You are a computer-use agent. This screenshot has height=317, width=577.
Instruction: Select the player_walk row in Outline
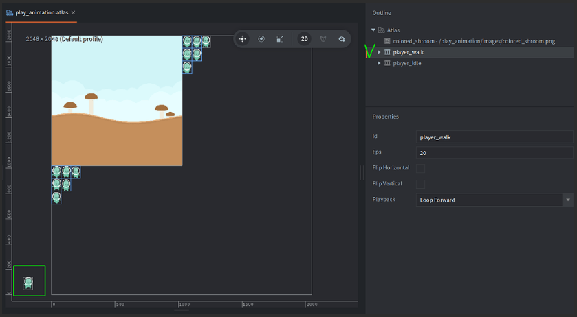point(470,52)
